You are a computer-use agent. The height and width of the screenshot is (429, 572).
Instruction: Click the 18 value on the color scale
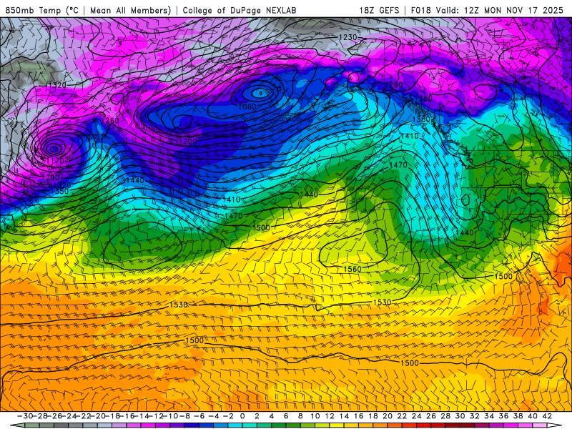tap(373, 416)
